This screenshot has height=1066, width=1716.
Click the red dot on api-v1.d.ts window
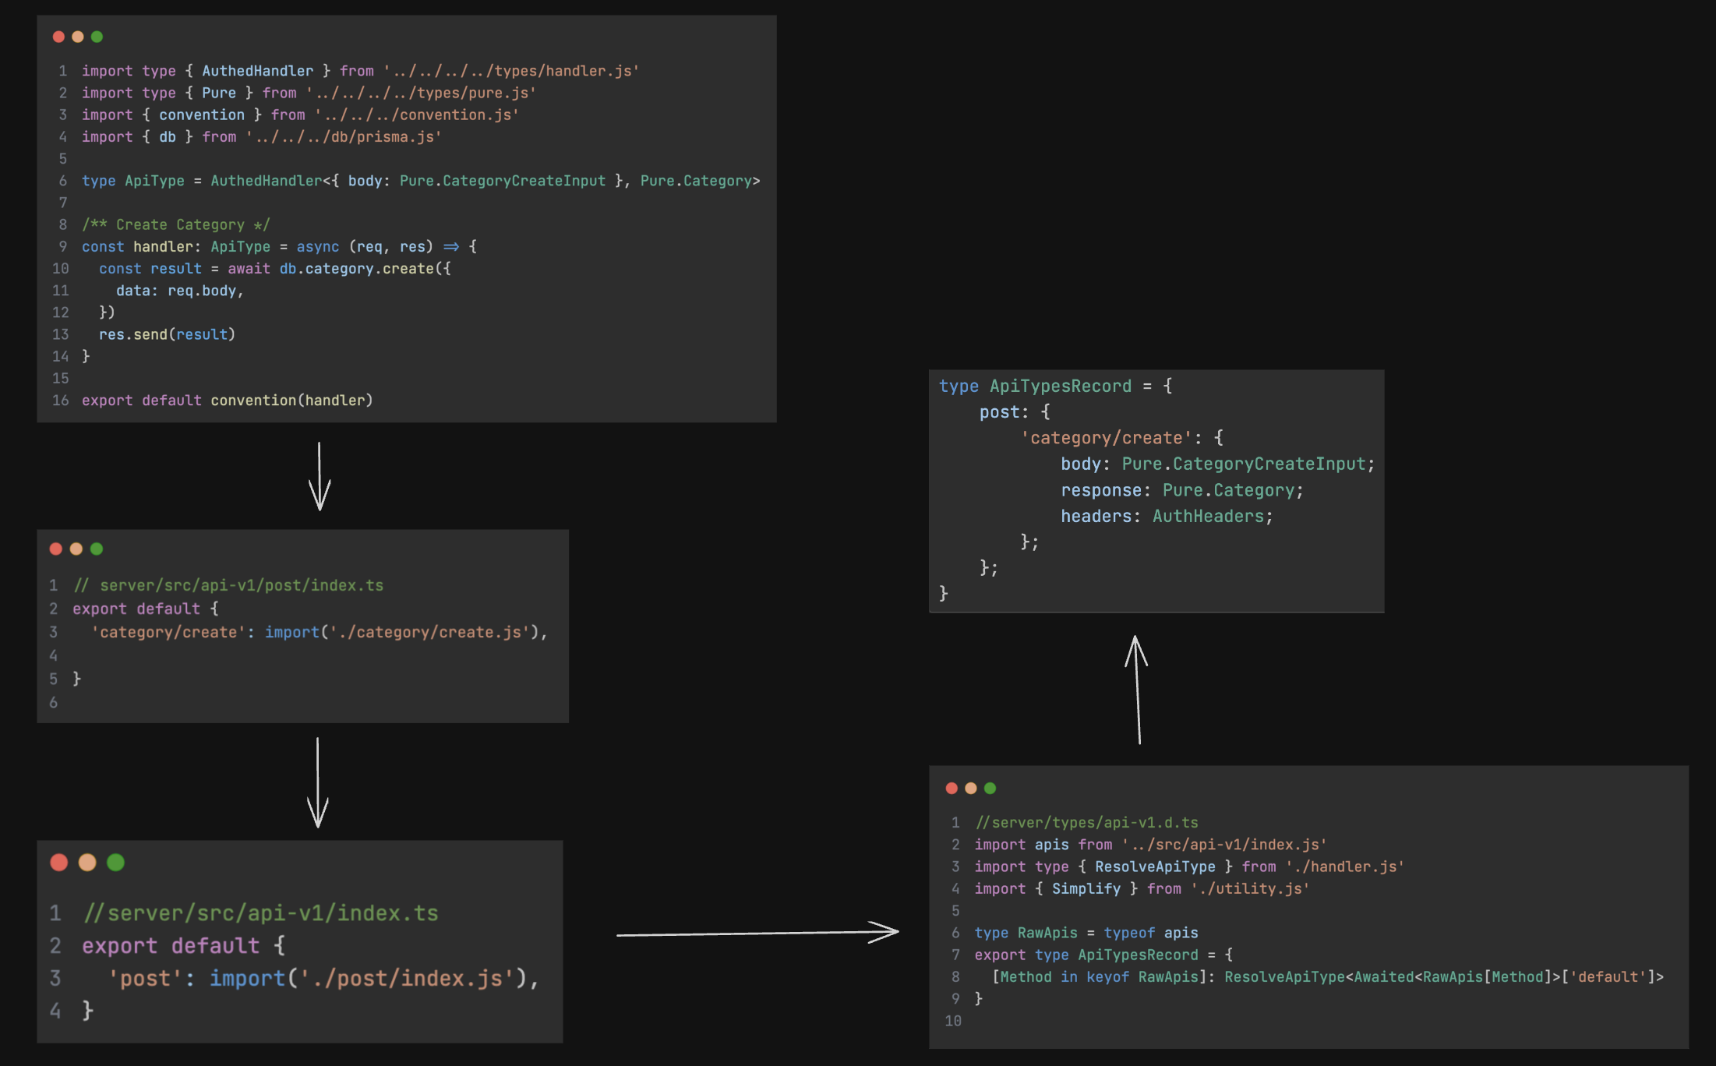(952, 788)
